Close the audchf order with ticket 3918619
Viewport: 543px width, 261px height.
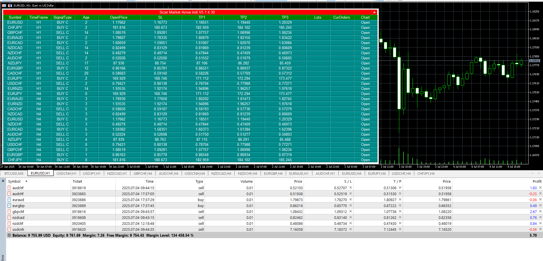(x=540, y=188)
